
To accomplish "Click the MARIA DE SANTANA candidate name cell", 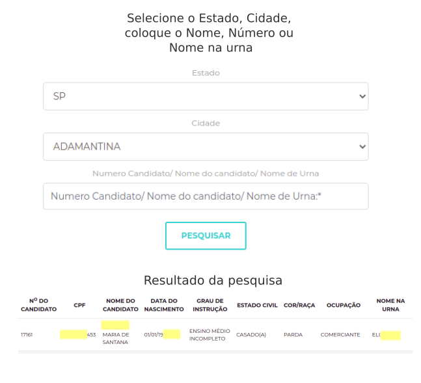I will (x=116, y=338).
